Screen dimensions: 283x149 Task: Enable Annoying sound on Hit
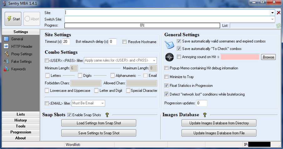pyautogui.click(x=179, y=57)
